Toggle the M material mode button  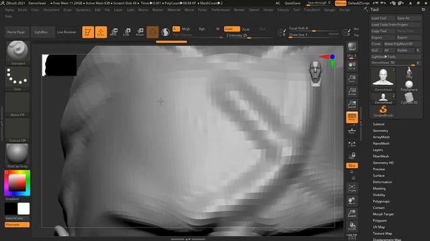pyautogui.click(x=218, y=29)
